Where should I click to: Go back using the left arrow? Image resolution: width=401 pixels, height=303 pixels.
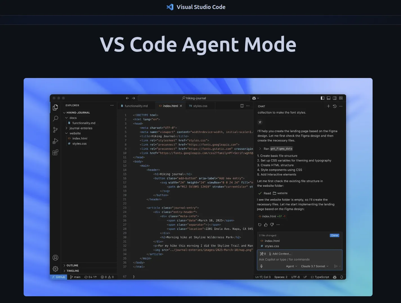(x=127, y=98)
